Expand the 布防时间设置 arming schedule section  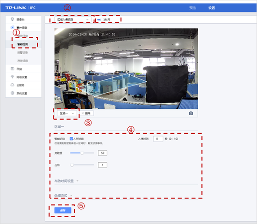point(66,181)
